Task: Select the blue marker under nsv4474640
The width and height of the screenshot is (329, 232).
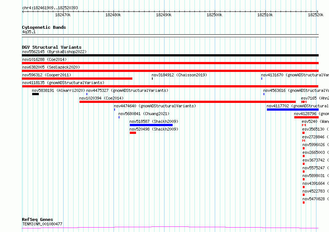Action: 115,110
